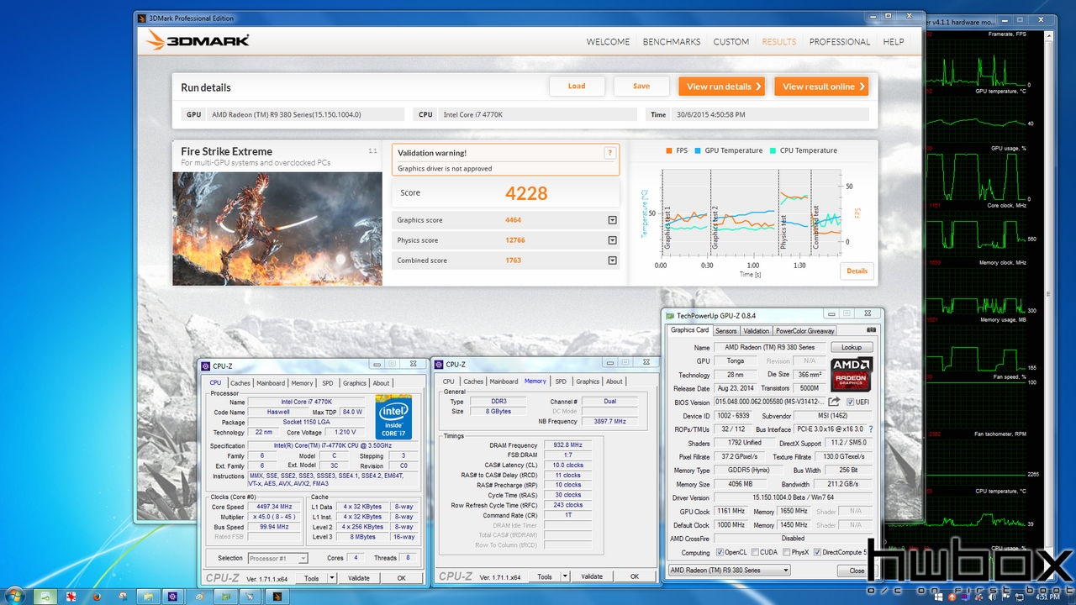Click the Details button under chart

(x=857, y=271)
